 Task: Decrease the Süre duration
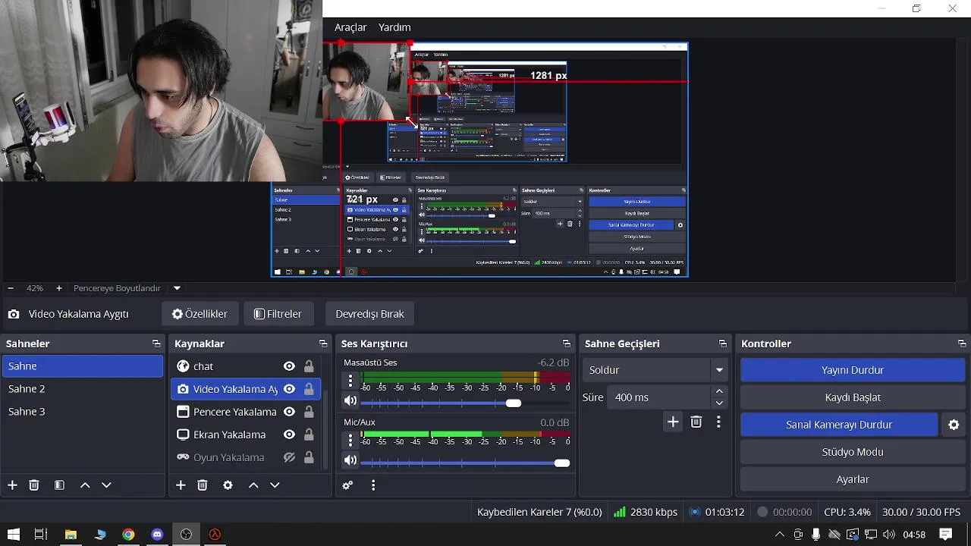point(720,403)
